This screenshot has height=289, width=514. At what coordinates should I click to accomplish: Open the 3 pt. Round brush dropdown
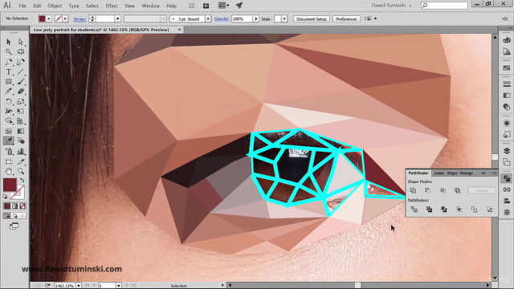click(x=208, y=18)
